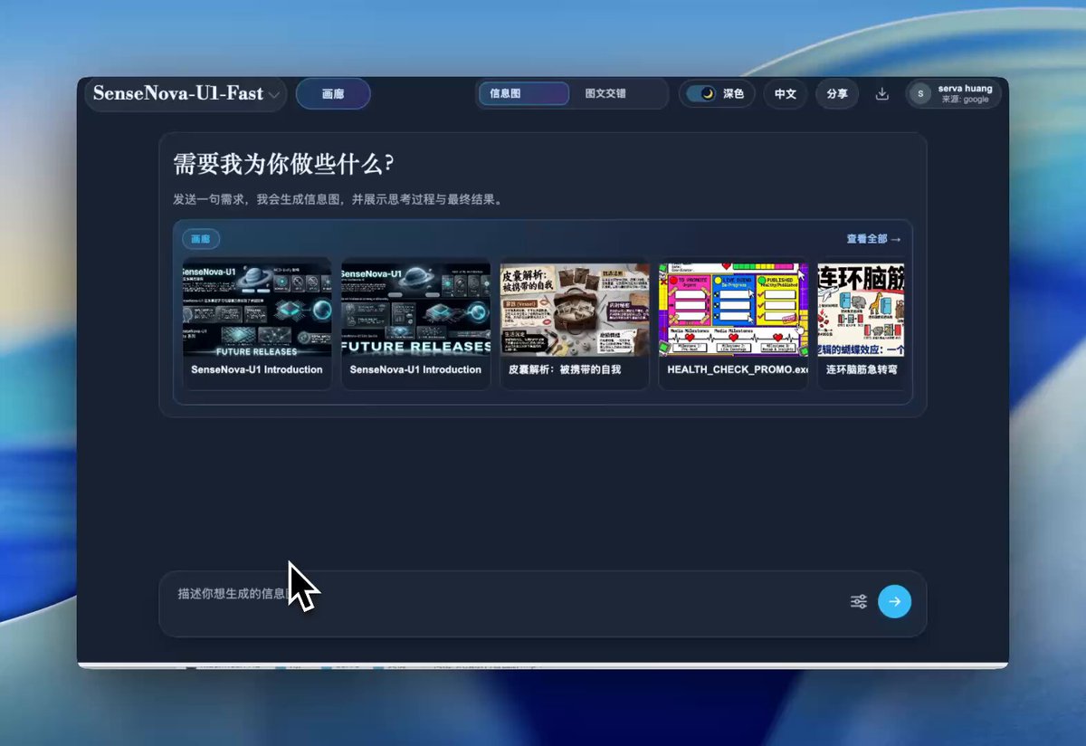
Task: Open the 连环脑筋急转弯 thumbnail image
Action: [x=861, y=310]
